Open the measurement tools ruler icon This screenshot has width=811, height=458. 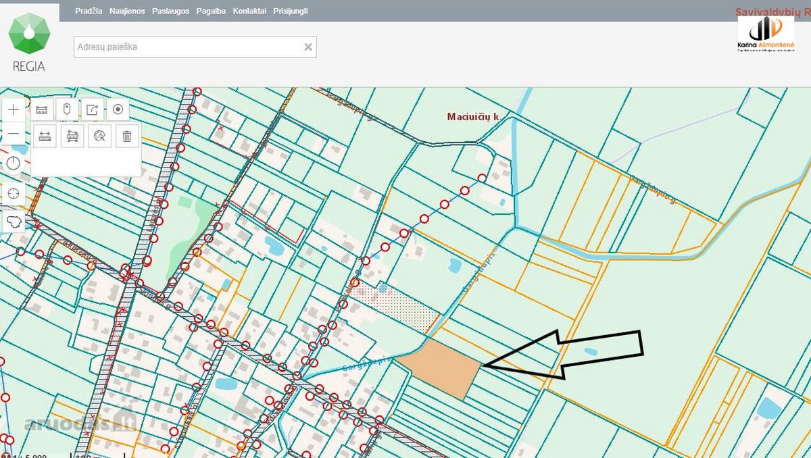(42, 109)
